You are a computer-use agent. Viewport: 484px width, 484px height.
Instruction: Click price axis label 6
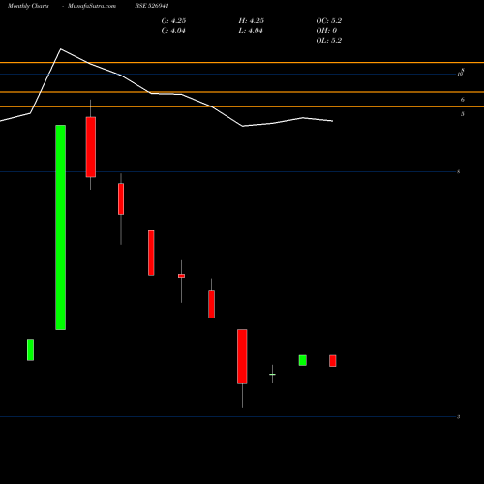tap(463, 100)
